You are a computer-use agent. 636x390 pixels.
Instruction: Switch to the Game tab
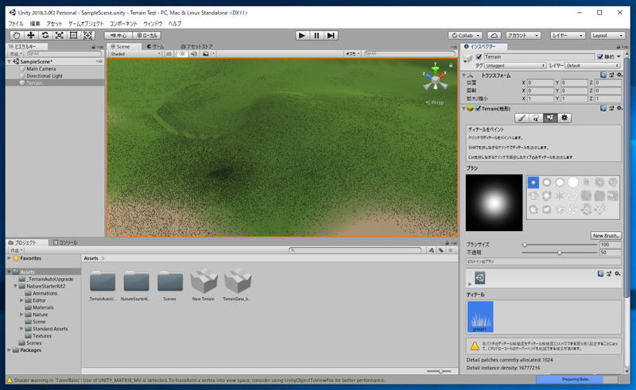(156, 47)
